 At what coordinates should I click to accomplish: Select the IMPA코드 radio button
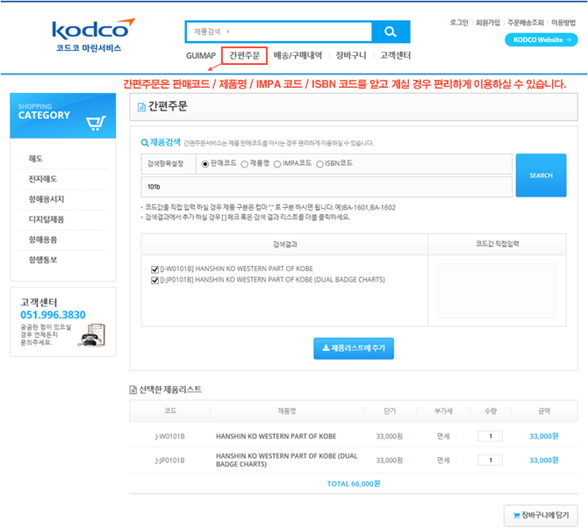coord(277,164)
